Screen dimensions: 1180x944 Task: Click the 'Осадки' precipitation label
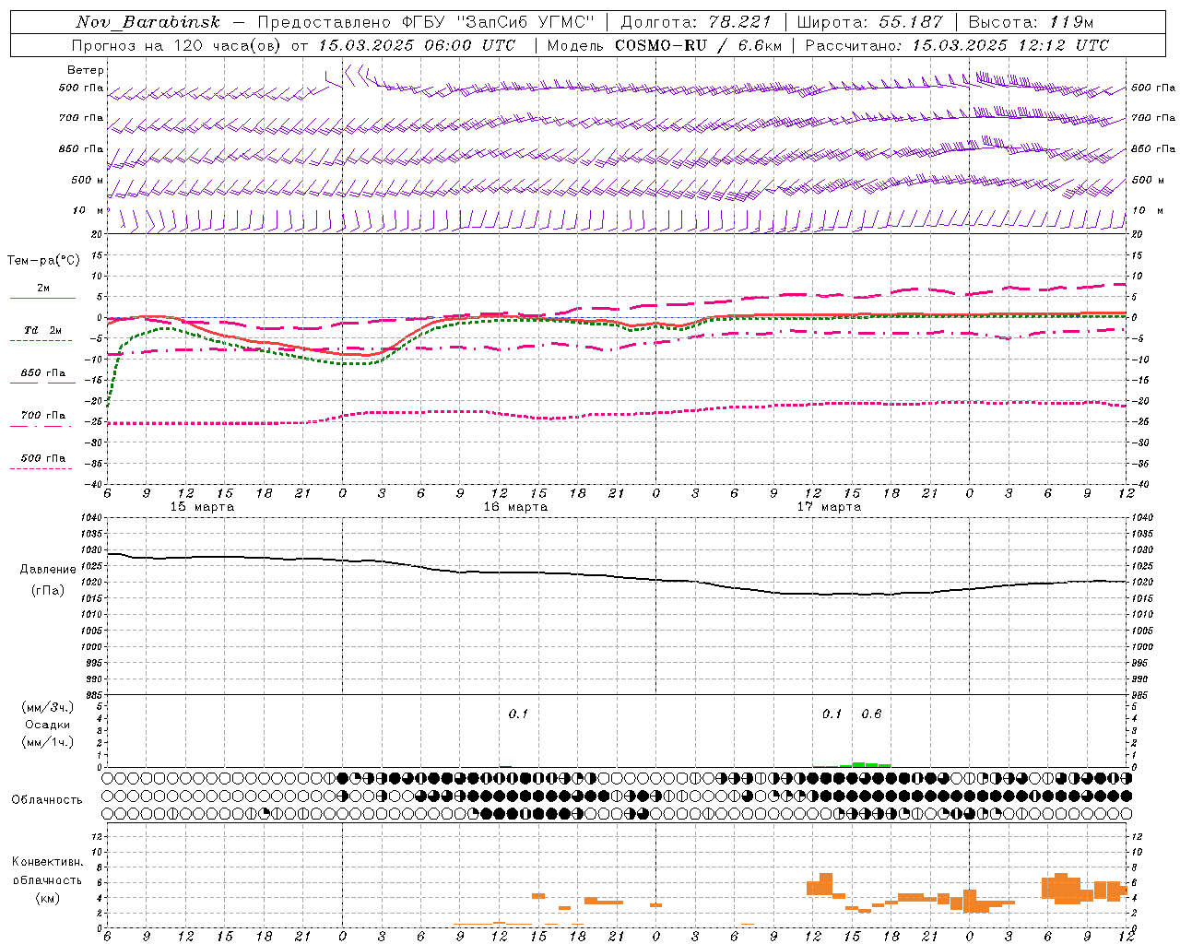pos(48,725)
